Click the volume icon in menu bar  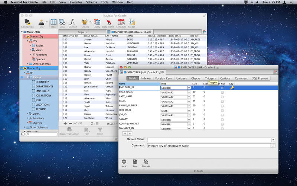[257, 2]
